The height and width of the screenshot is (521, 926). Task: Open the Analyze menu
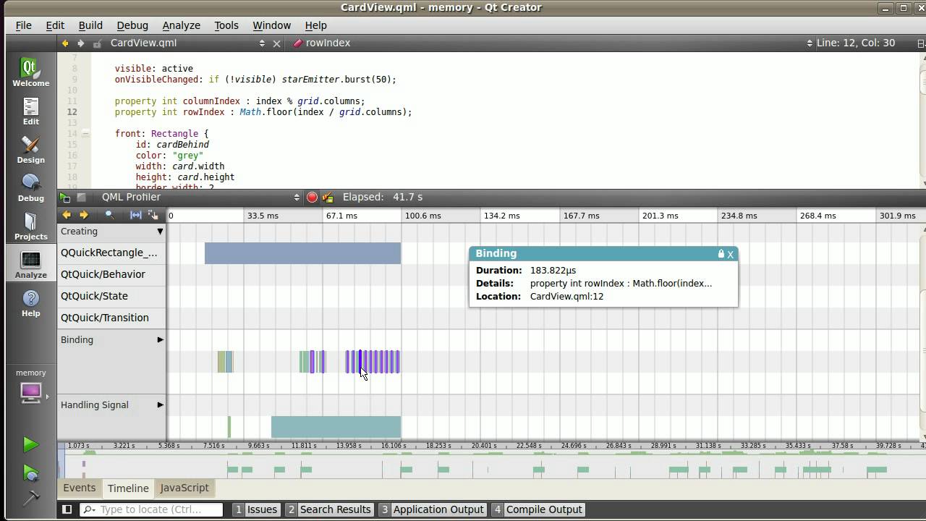[181, 25]
